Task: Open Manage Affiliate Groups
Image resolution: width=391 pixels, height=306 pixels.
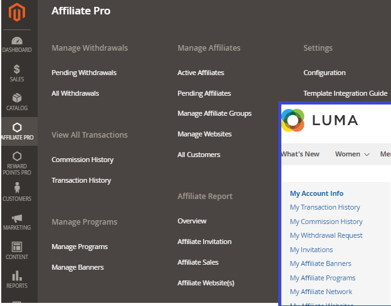Action: coord(214,113)
